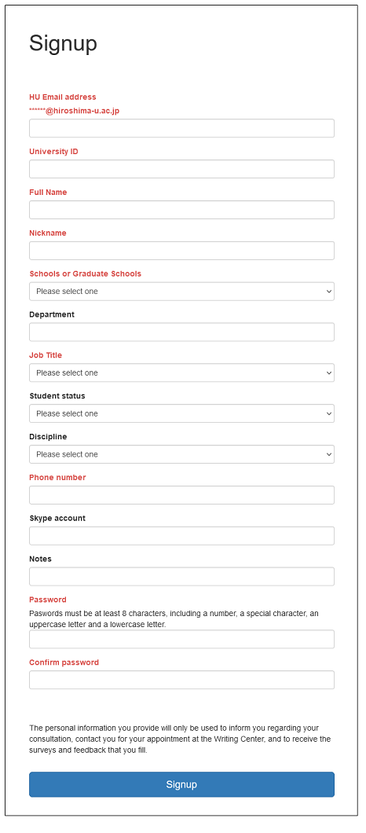Image resolution: width=366 pixels, height=833 pixels.
Task: Focus the Confirm password field
Action: pos(181,680)
